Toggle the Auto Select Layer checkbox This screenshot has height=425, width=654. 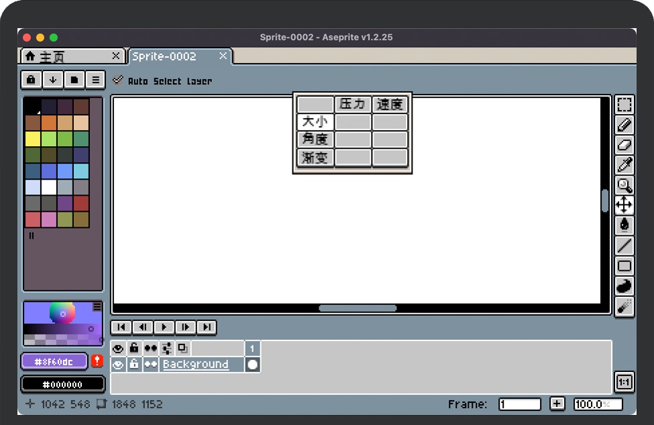[x=117, y=80]
